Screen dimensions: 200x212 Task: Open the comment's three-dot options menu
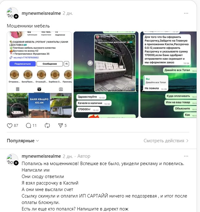186,156
